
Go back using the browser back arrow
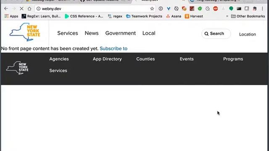pyautogui.click(x=6, y=8)
